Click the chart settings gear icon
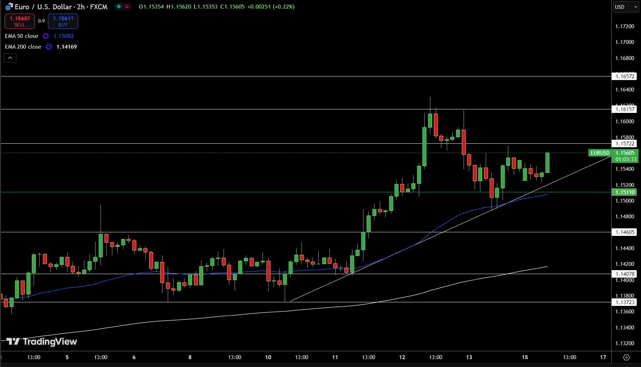The width and height of the screenshot is (641, 367). [x=626, y=357]
